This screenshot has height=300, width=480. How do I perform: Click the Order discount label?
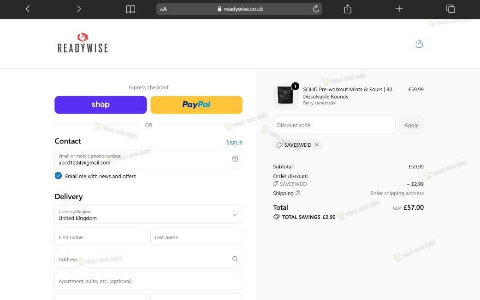[x=290, y=176]
